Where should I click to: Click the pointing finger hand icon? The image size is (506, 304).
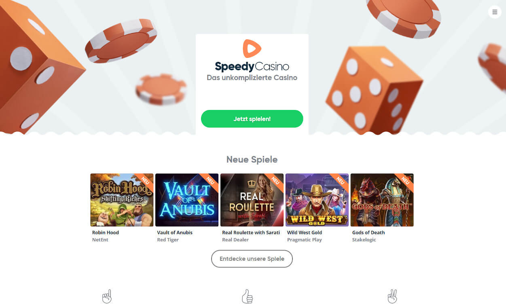(107, 296)
